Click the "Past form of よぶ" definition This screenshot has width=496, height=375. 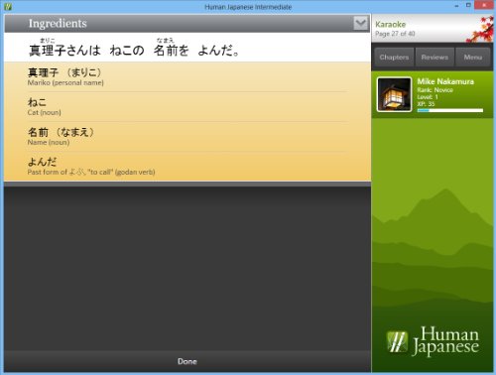tap(91, 172)
